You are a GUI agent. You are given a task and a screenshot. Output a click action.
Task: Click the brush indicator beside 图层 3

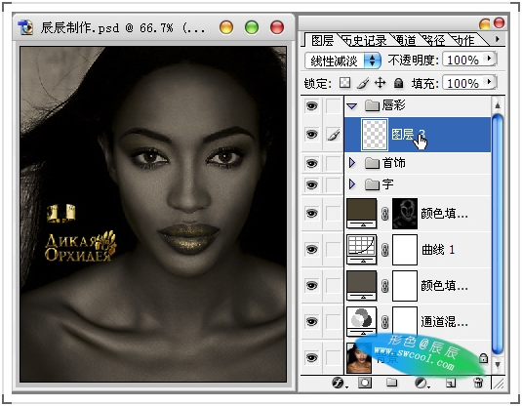click(334, 135)
